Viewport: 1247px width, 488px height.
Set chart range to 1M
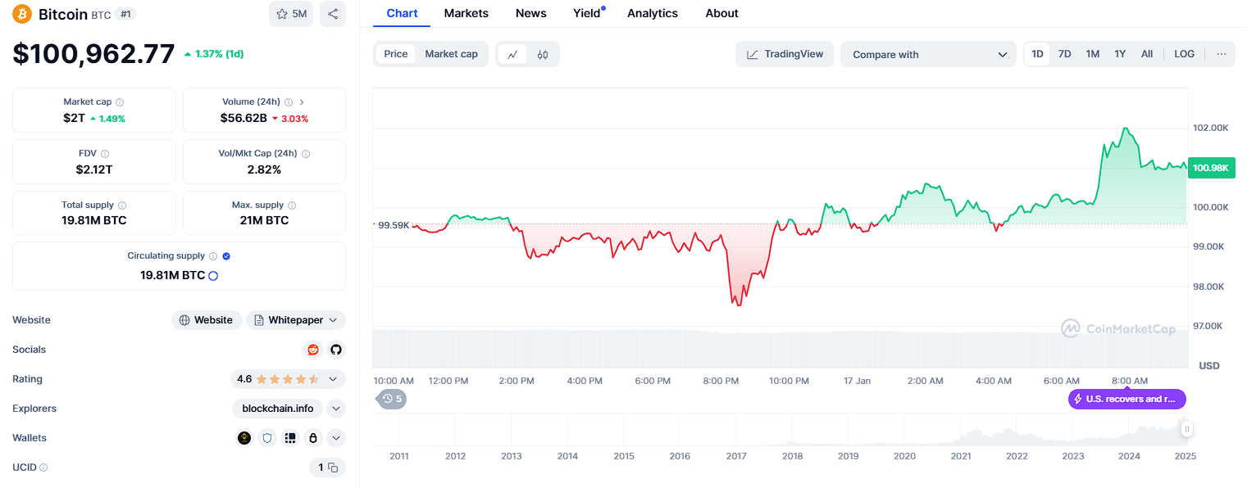(x=1092, y=54)
